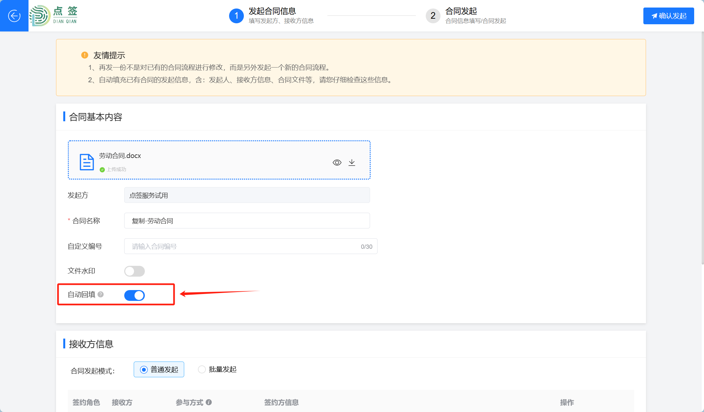Screen dimensions: 704x412
Task: Turn off the 自动回填 switch
Action: tap(134, 295)
